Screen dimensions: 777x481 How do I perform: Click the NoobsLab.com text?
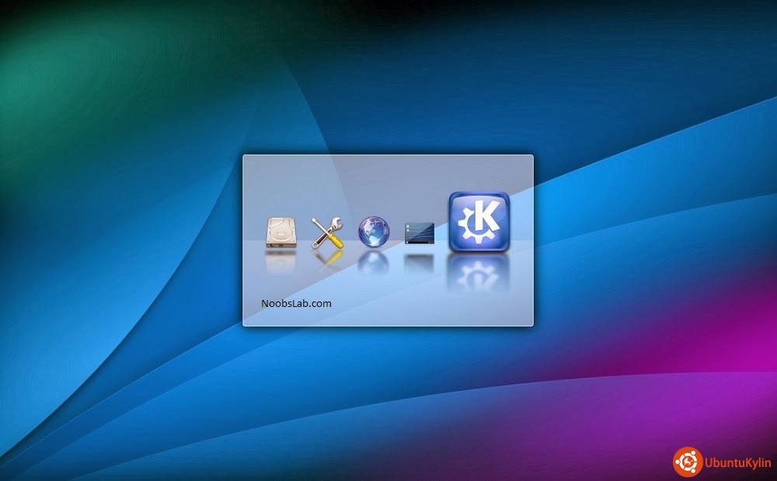(297, 303)
